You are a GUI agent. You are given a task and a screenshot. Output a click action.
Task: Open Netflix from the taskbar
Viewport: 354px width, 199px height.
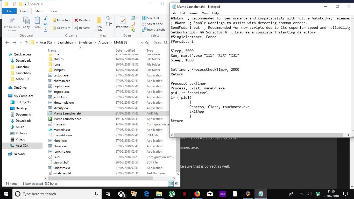click(184, 194)
